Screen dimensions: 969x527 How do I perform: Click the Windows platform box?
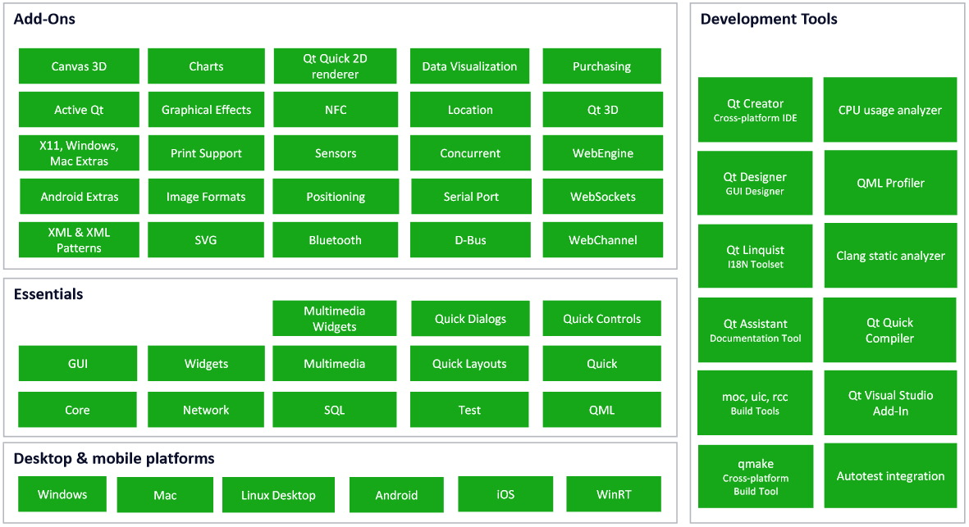tap(62, 493)
